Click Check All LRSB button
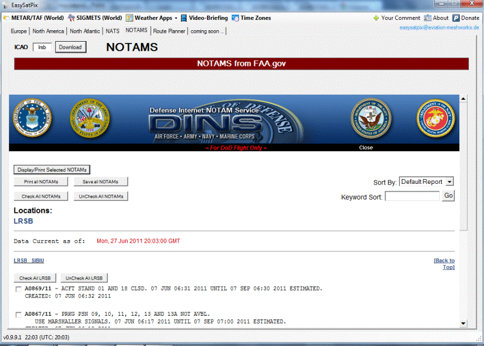484x346 pixels. [35, 278]
